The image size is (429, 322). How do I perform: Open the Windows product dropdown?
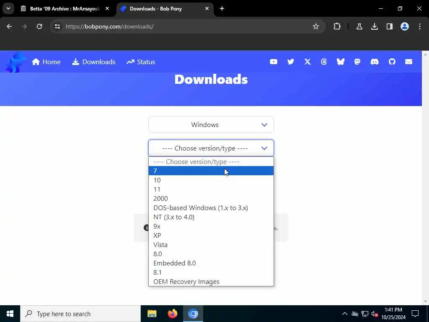(211, 125)
